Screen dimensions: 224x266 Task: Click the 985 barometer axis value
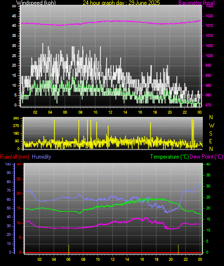pyautogui.click(x=208, y=85)
